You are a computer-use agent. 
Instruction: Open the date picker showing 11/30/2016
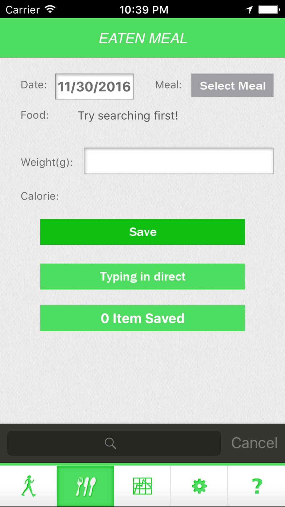click(x=94, y=86)
